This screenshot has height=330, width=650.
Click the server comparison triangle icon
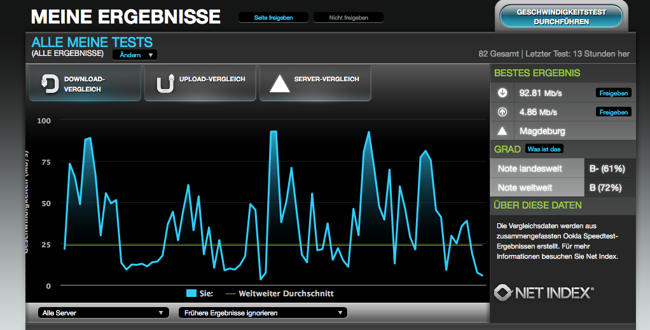(x=279, y=84)
